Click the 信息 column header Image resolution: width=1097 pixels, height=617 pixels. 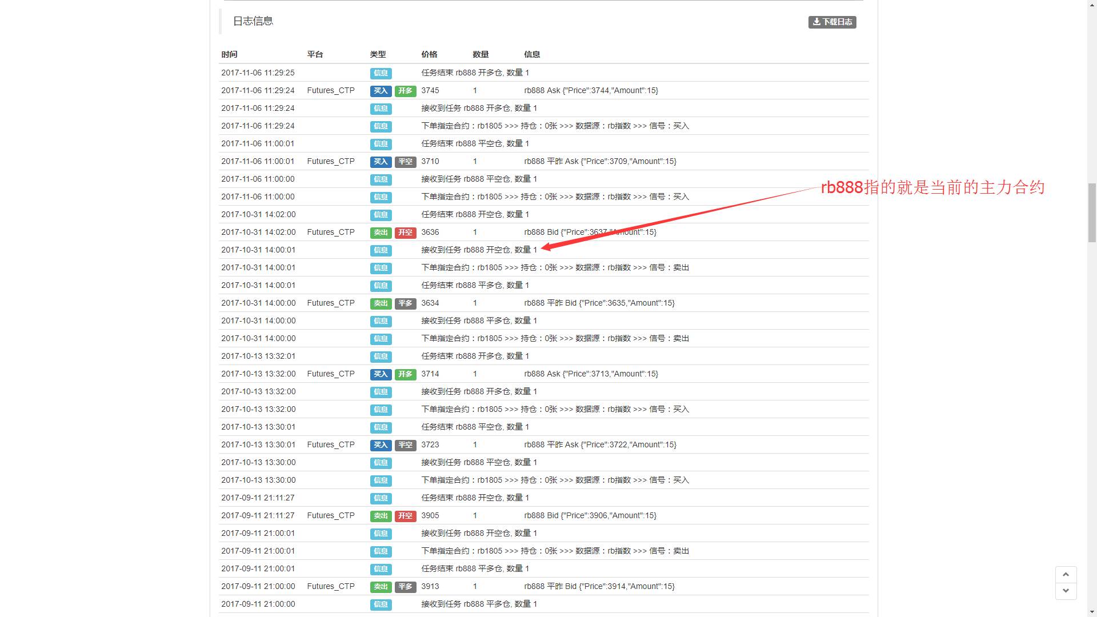pyautogui.click(x=532, y=54)
